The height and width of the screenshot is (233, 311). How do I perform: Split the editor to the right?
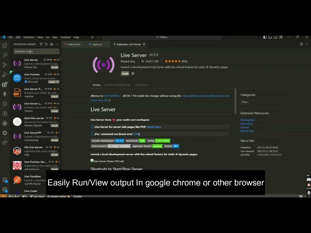[301, 44]
